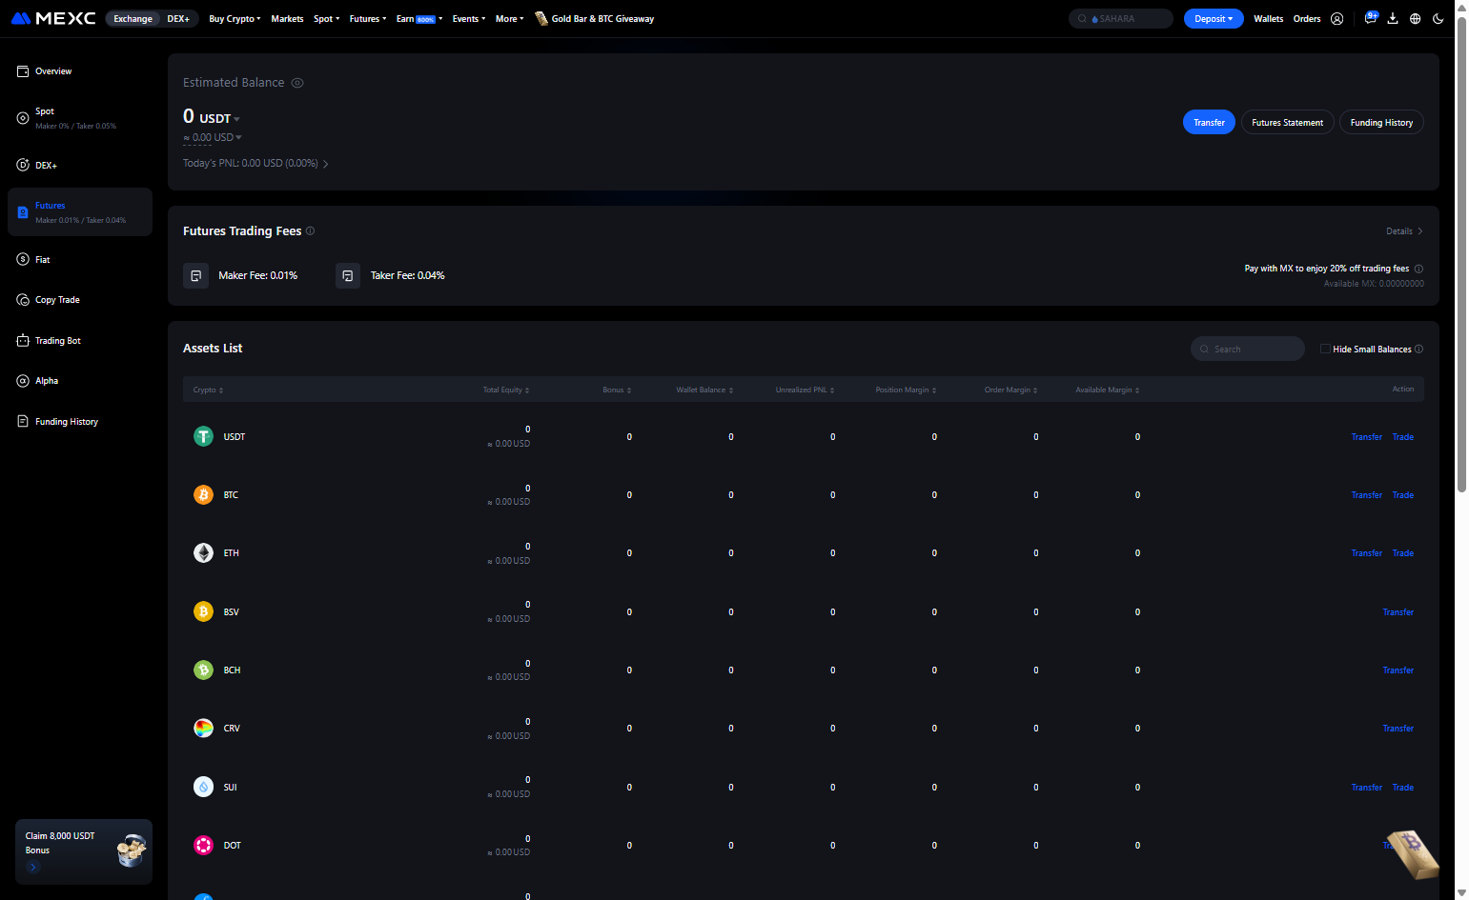
Task: Open the Wallets menu in header
Action: [1269, 19]
